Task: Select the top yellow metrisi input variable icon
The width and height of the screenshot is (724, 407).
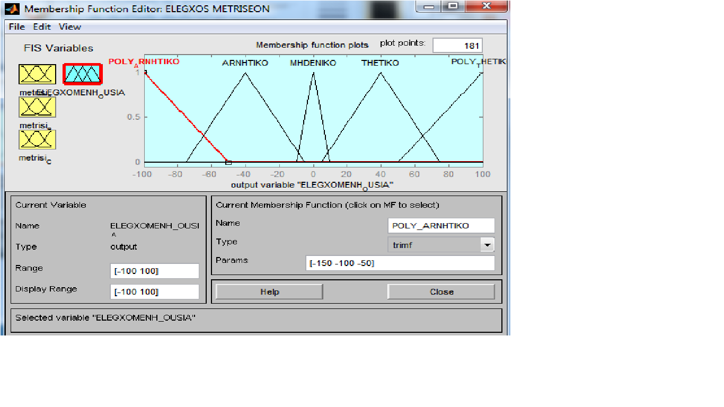Action: click(x=37, y=74)
